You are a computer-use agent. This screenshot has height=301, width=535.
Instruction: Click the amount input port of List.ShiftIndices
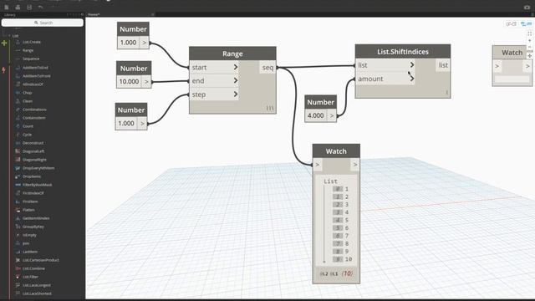pyautogui.click(x=385, y=79)
